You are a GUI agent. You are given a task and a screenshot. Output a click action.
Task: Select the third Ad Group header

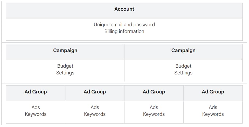point(154,93)
